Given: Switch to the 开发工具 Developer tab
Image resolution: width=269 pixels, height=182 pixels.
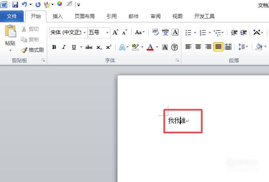Looking at the screenshot, I should 204,16.
